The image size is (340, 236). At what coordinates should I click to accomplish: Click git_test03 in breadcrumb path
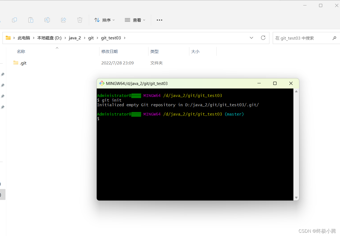[111, 38]
